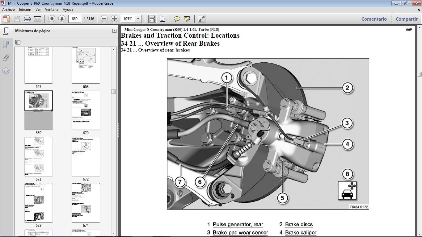Image resolution: width=422 pixels, height=237 pixels.
Task: Email the PDF as attachment
Action: click(x=37, y=19)
